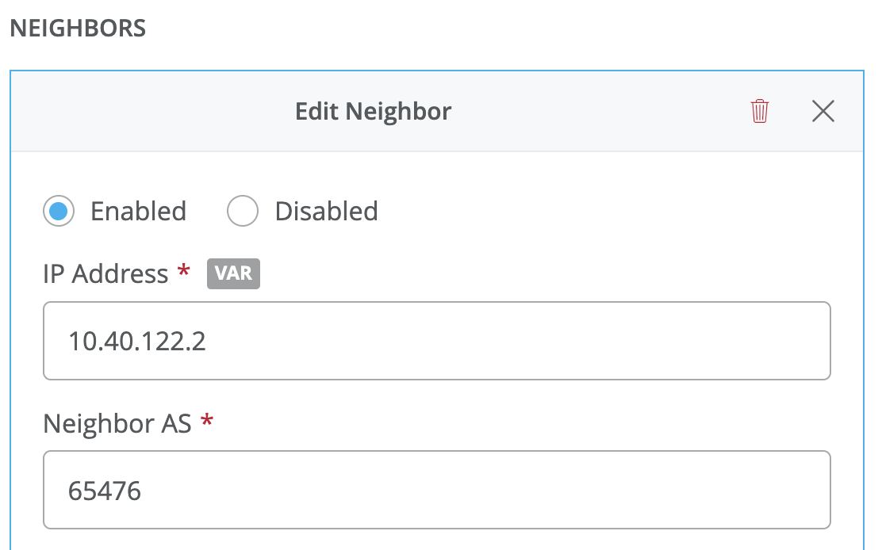Click the "IP Address" field label
882x550 pixels.
(105, 274)
